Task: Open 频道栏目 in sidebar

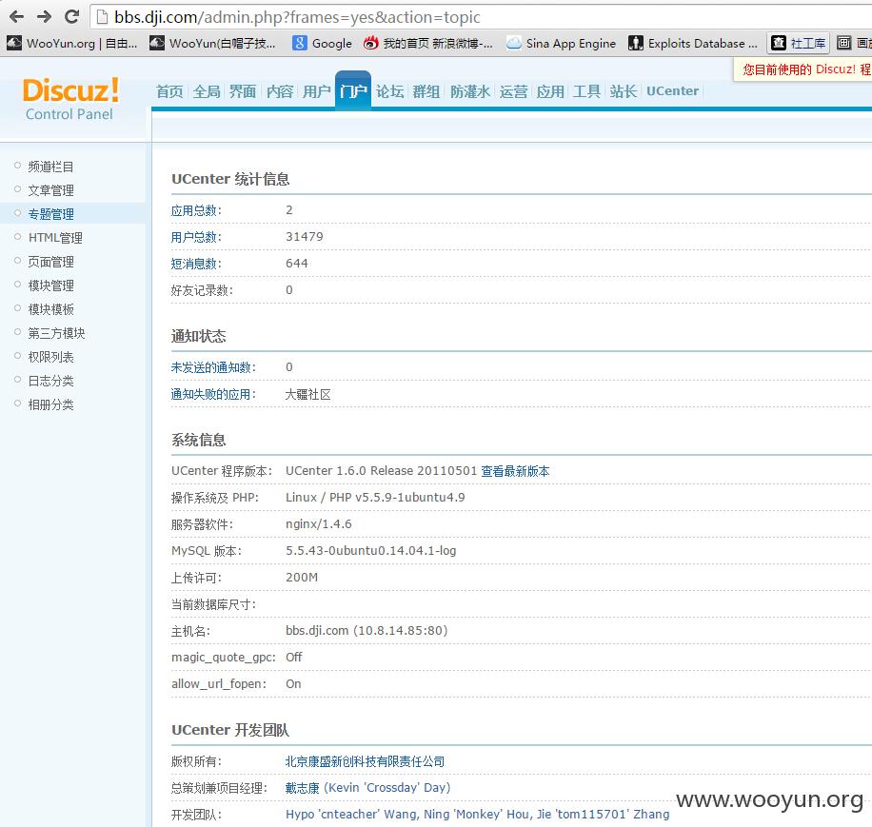Action: coord(50,167)
